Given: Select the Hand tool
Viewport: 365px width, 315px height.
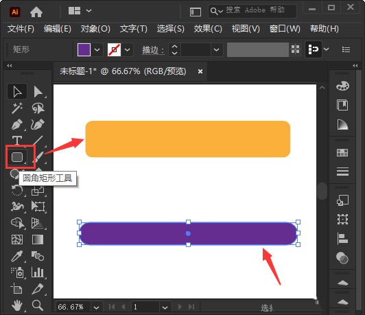Looking at the screenshot, I should tap(17, 305).
